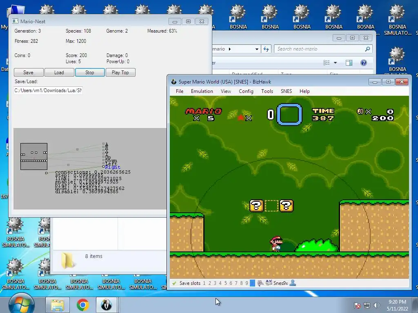Open the view options dropdown arrow
This screenshot has height=313, width=418.
click(x=336, y=63)
